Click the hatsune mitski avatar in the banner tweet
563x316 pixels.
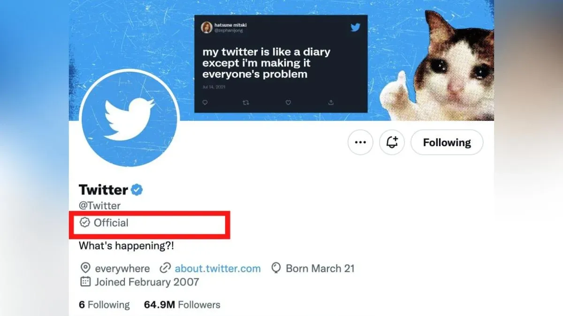click(x=206, y=27)
